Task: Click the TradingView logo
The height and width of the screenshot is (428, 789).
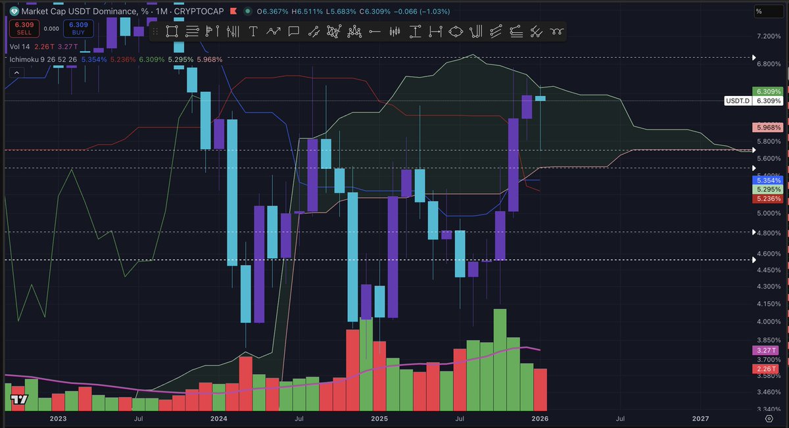Action: click(x=18, y=399)
